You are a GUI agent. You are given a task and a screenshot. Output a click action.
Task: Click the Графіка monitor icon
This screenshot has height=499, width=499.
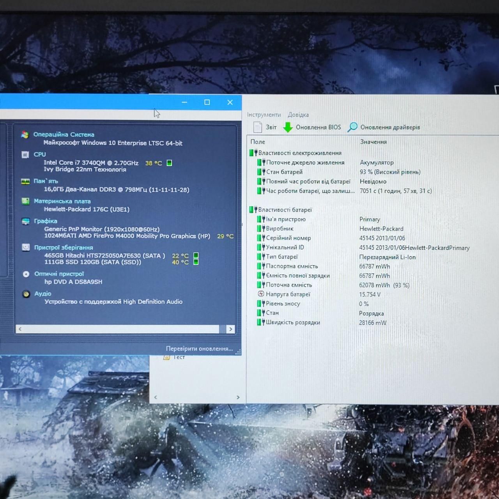[26, 221]
